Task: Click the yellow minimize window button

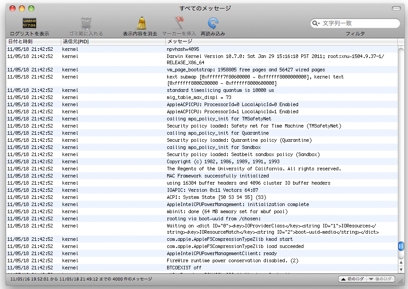Action: 22,8
